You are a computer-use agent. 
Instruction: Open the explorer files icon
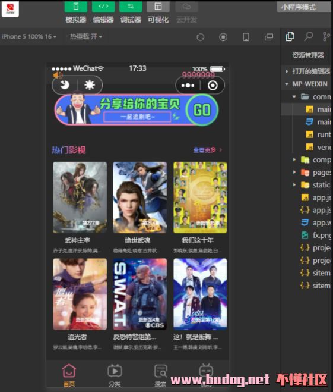click(x=290, y=36)
